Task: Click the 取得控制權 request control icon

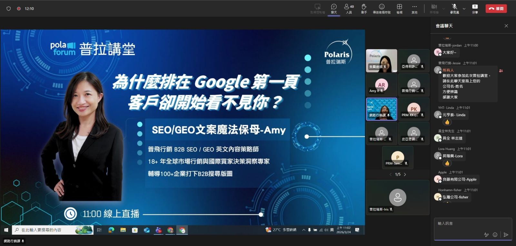Action: [x=317, y=8]
